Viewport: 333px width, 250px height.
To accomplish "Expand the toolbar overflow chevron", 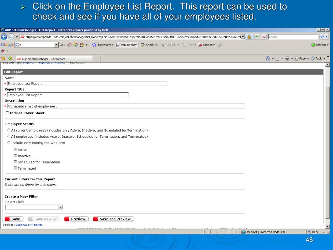I will point(328,57).
